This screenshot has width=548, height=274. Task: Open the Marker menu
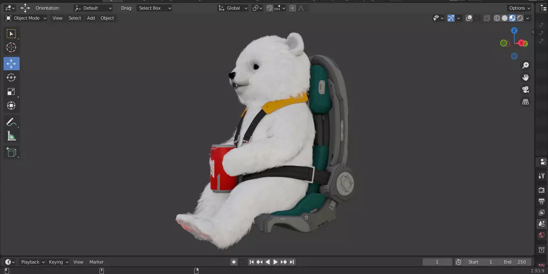(x=96, y=262)
